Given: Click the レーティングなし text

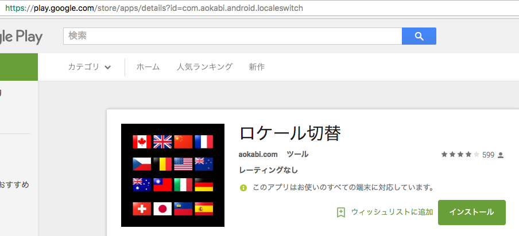Looking at the screenshot, I should click(x=268, y=170).
